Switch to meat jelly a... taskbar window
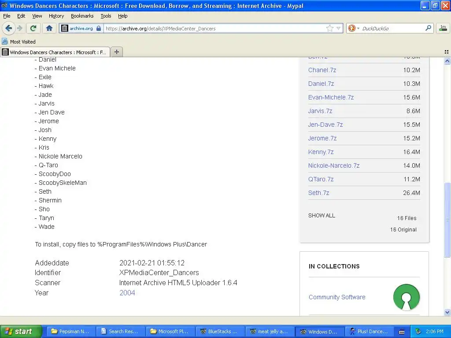Viewport: 451px width, 338px height. click(x=269, y=331)
